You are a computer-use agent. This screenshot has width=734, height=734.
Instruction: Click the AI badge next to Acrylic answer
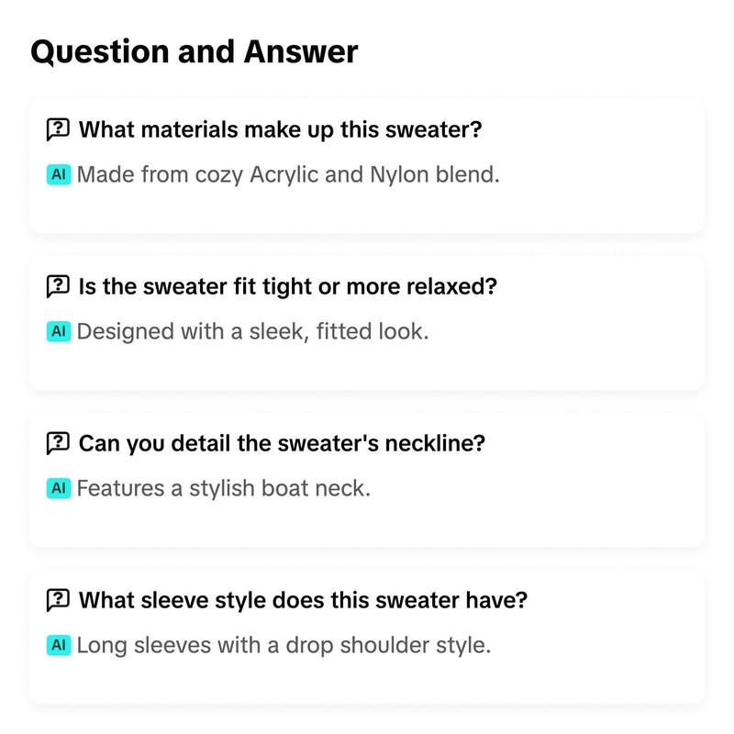pos(59,174)
